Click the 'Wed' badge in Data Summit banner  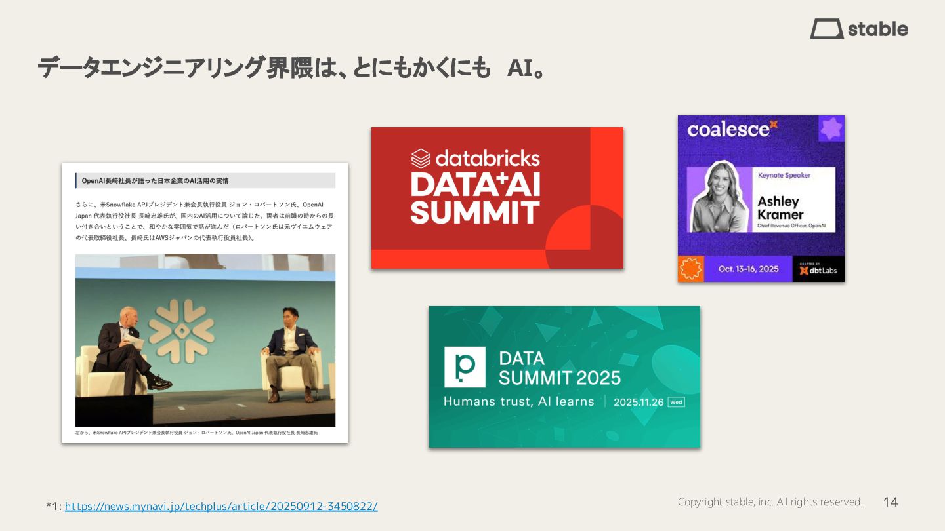[x=676, y=402]
